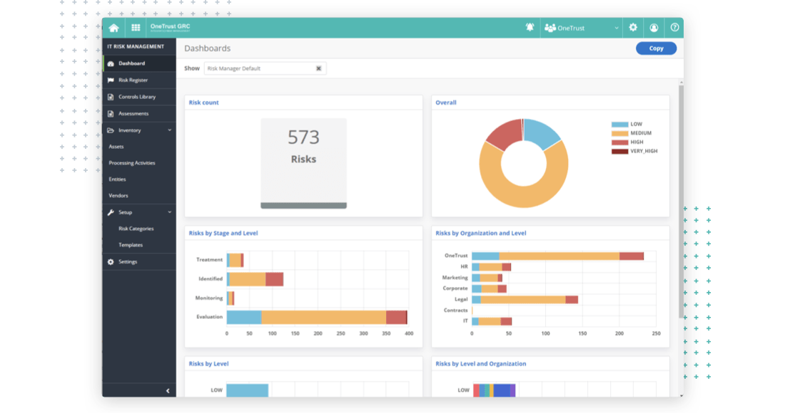
Task: Open the Risks by Level title
Action: point(209,364)
